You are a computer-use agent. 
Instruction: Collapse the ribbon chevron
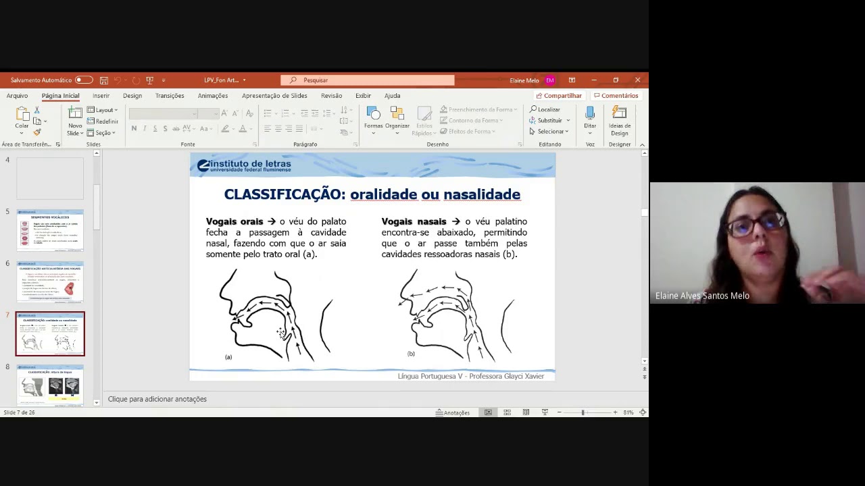coord(642,144)
